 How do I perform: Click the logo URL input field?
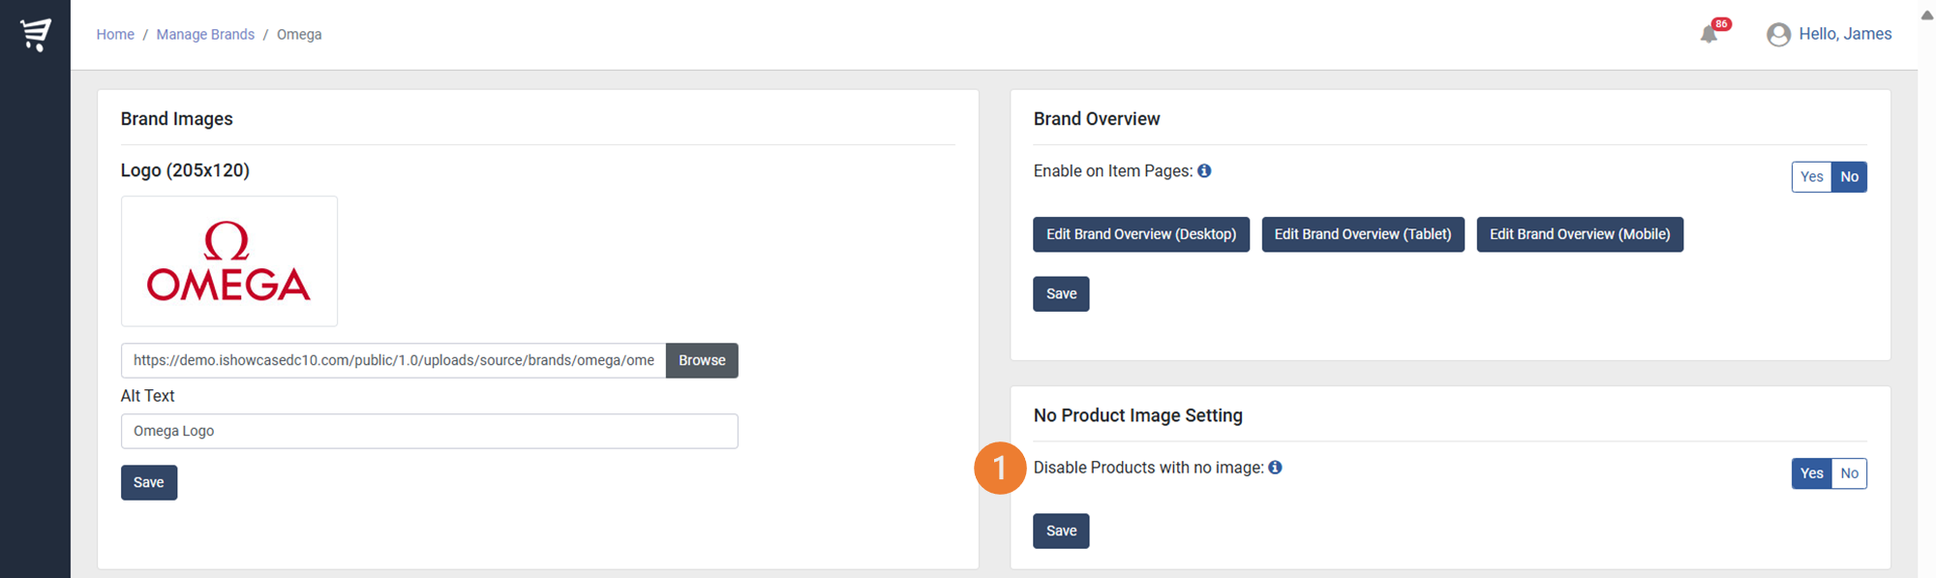pyautogui.click(x=394, y=361)
